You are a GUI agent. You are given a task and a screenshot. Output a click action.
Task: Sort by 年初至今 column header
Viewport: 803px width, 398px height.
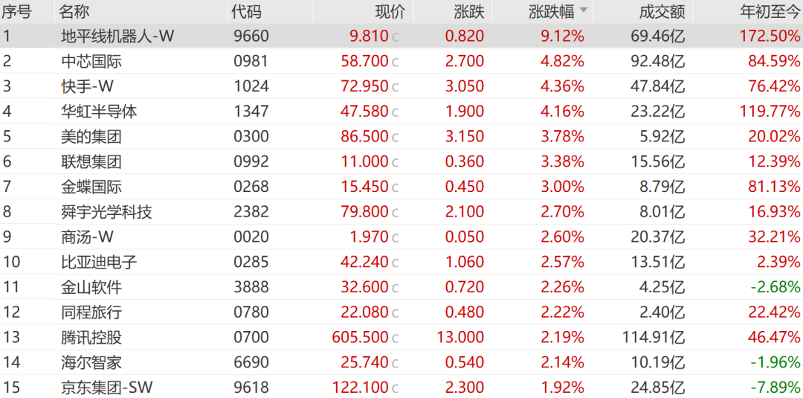pos(770,10)
